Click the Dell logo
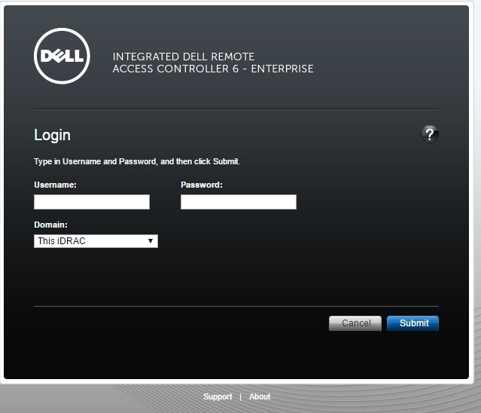The height and width of the screenshot is (413, 481). 62,56
